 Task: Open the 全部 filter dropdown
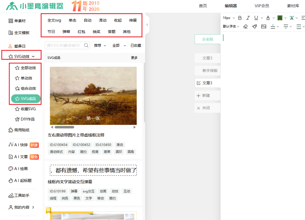tap(119, 45)
